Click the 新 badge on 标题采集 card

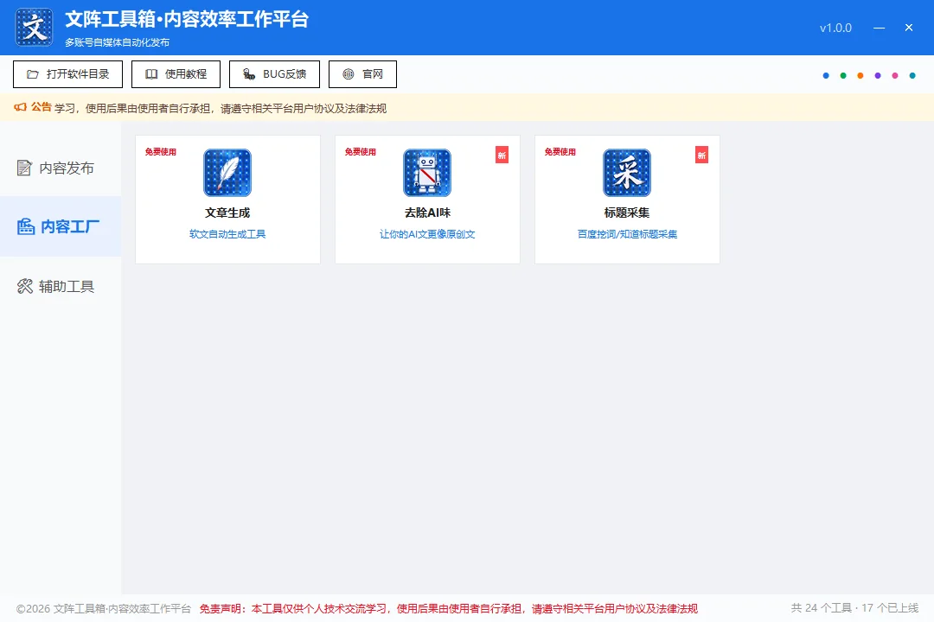pyautogui.click(x=701, y=155)
